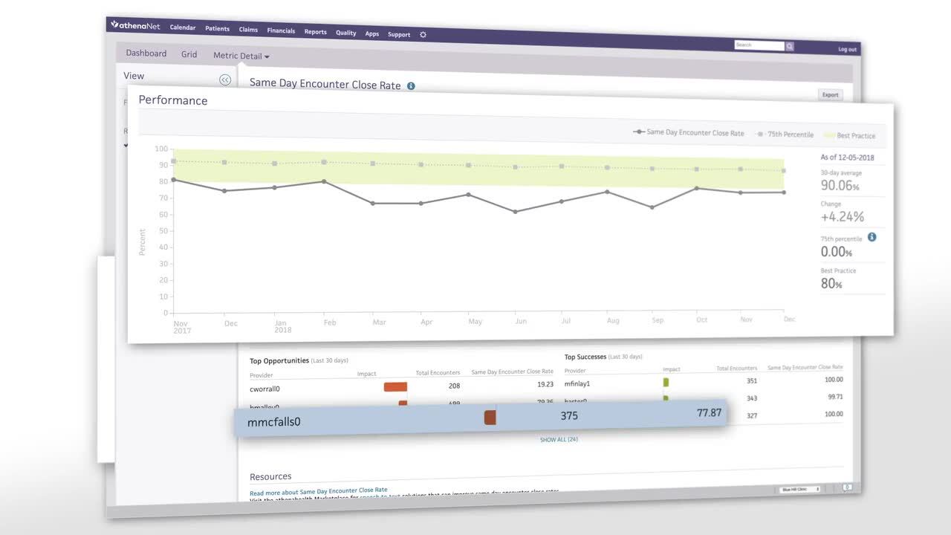Click the 75th percentile info icon
Viewport: 951px width, 535px height.
click(872, 237)
